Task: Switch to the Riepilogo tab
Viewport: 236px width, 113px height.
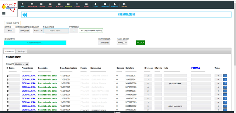Action: 21,51
